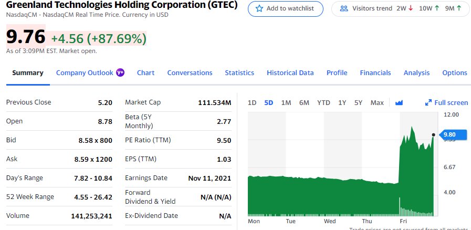Click the 6.67 y-axis label
The width and height of the screenshot is (471, 230).
coord(449,167)
